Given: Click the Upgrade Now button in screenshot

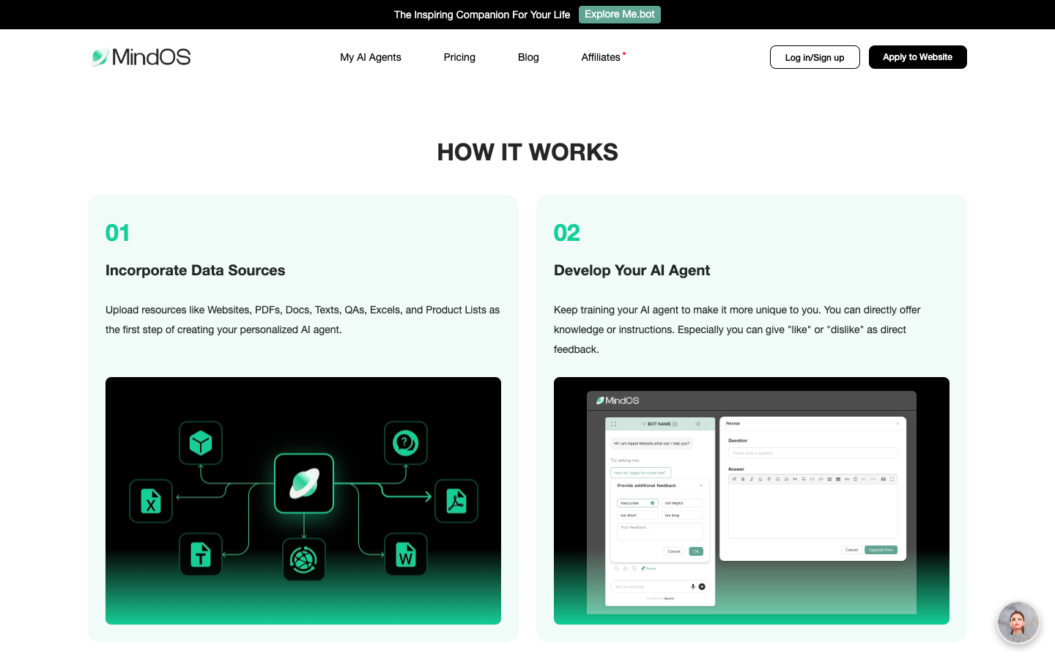Looking at the screenshot, I should click(x=881, y=550).
